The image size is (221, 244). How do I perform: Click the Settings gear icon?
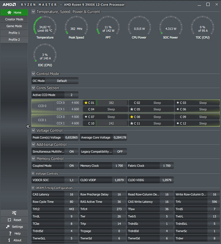tap(8, 227)
